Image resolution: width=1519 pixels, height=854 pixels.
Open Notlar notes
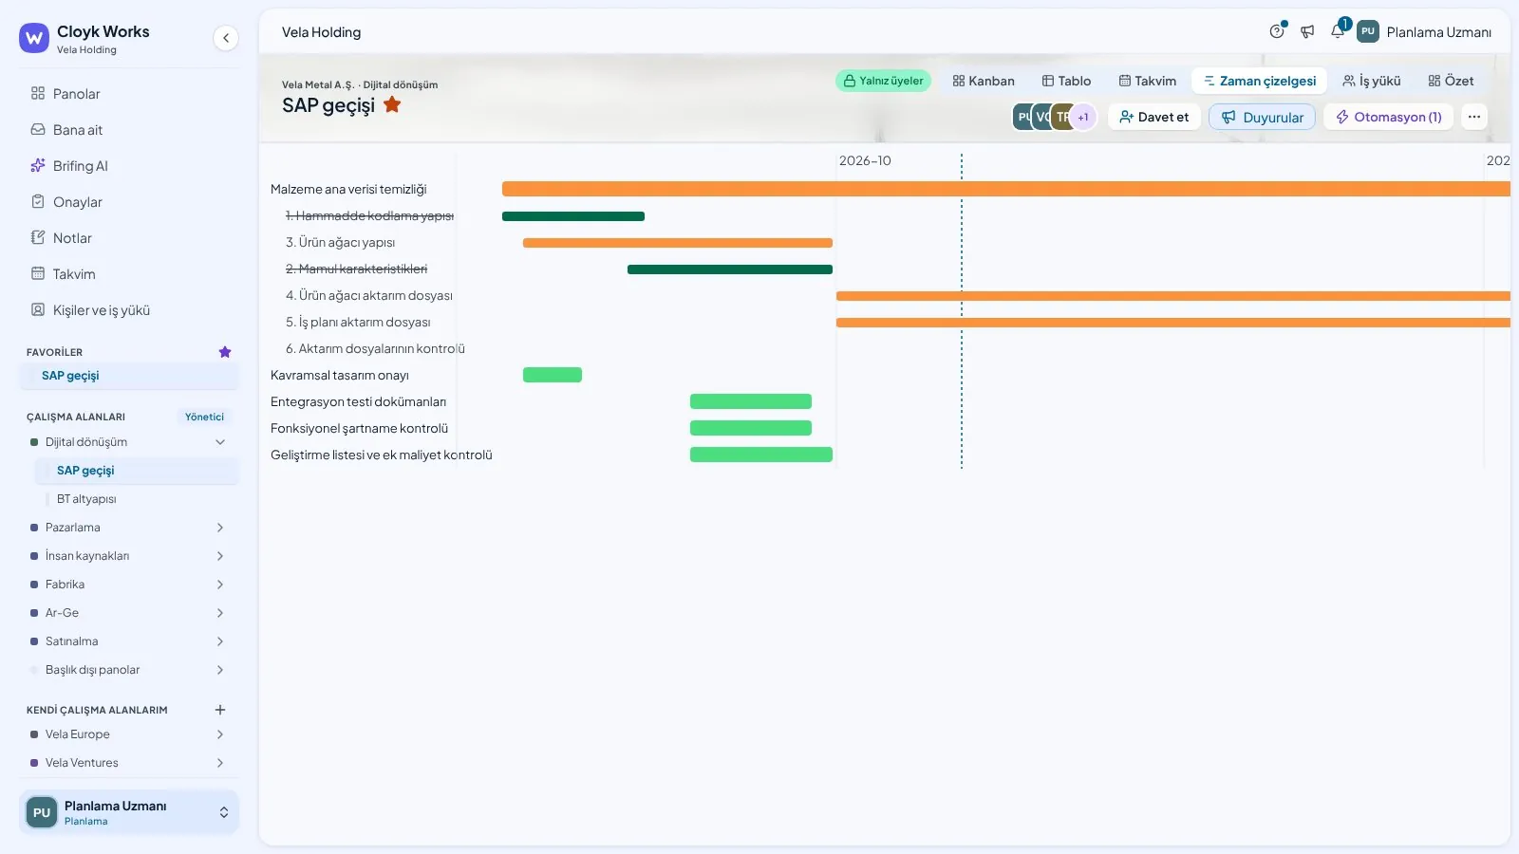click(x=129, y=238)
